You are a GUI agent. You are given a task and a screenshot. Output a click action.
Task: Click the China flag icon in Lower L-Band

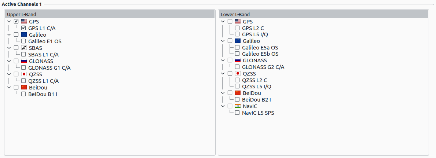pos(238,93)
